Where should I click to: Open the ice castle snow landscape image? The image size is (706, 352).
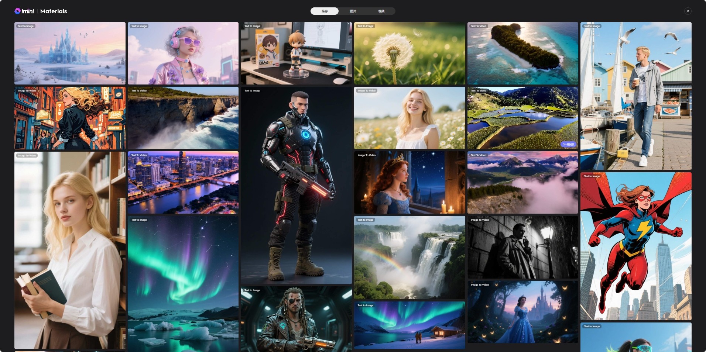pyautogui.click(x=70, y=53)
